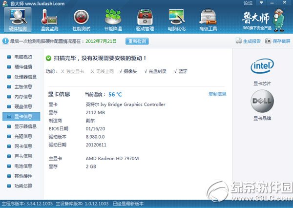Click the 复制信息 copy info link
This screenshot has height=208, width=293.
click(217, 94)
